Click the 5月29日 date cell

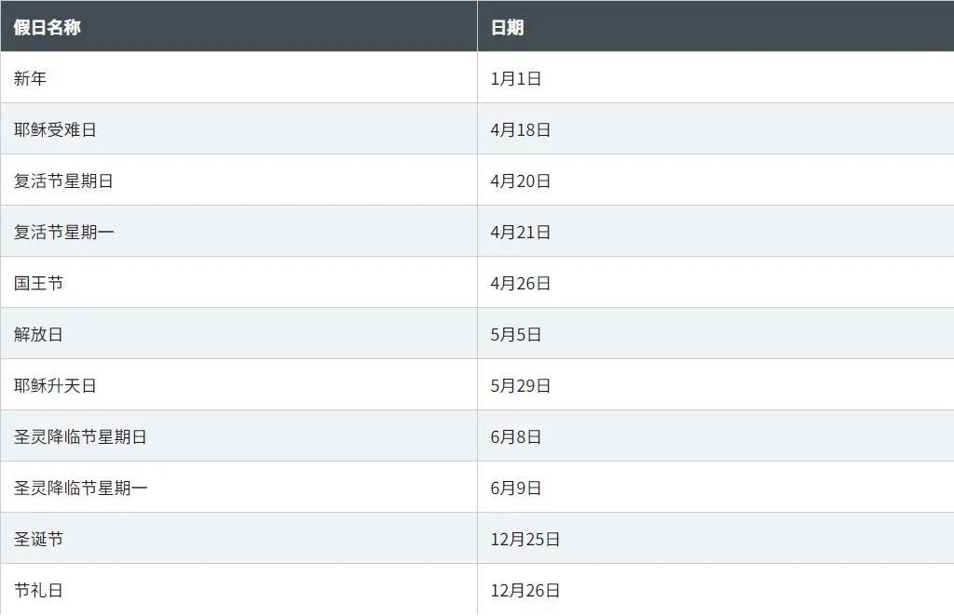pos(521,385)
